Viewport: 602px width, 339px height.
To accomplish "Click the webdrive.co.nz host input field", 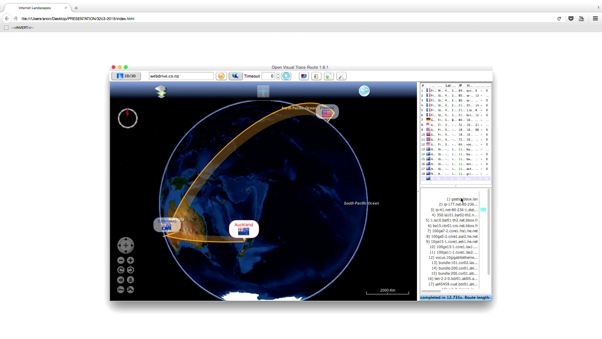I will point(181,76).
